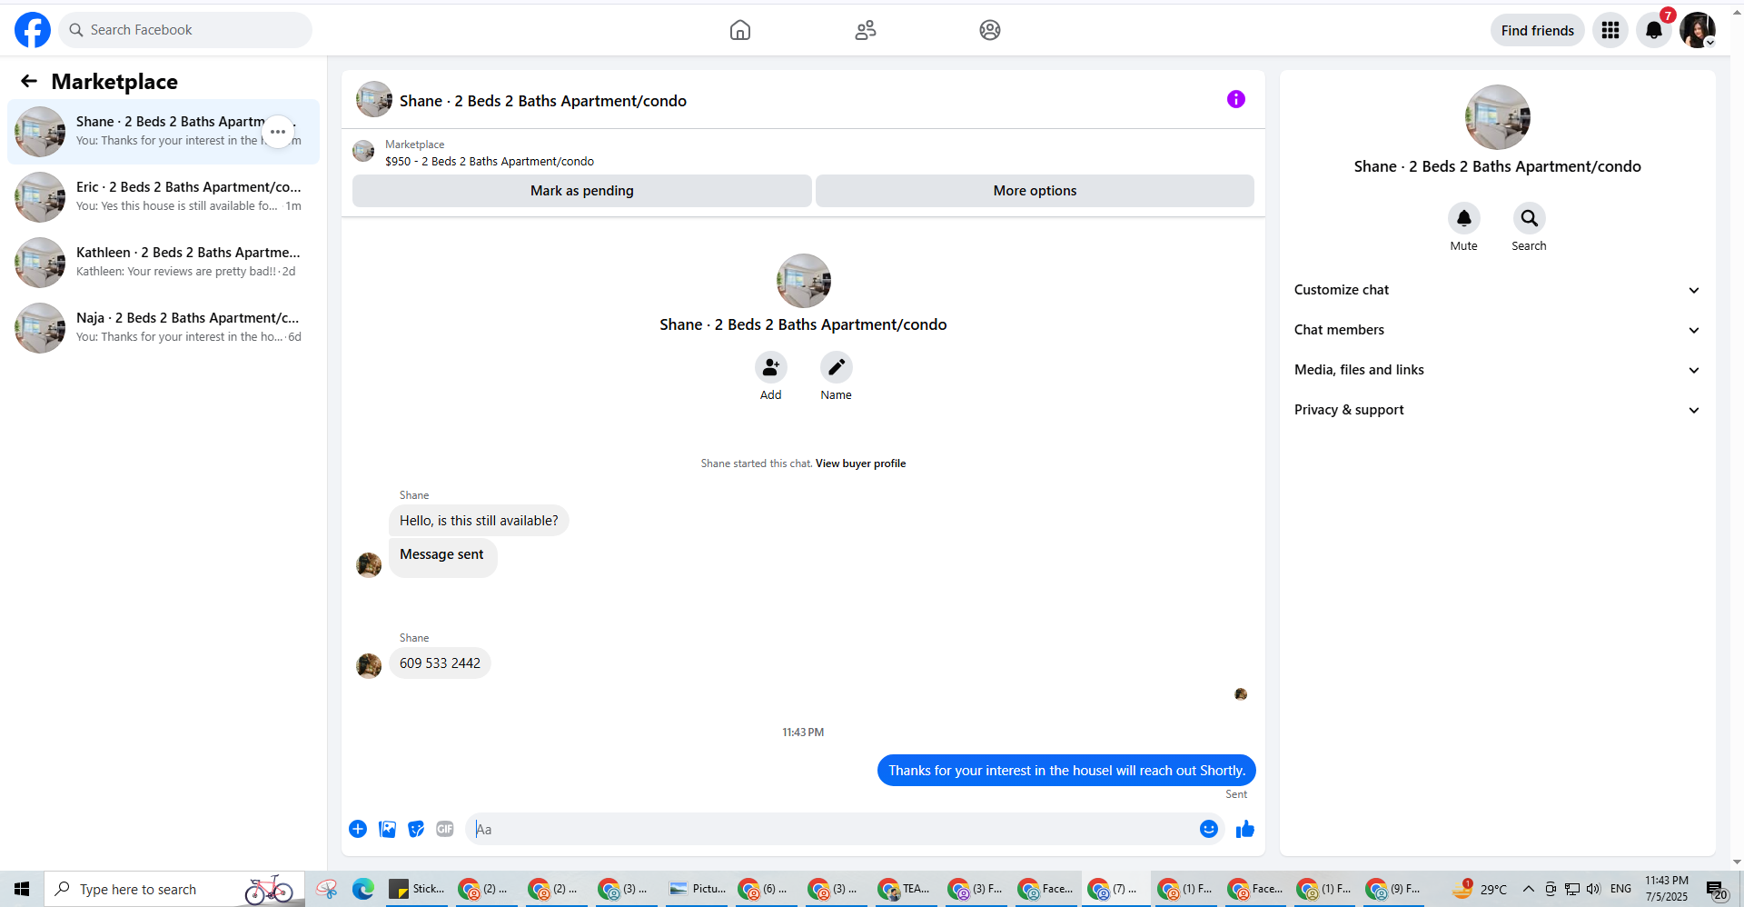
Task: Click Find friends button
Action: (1538, 30)
